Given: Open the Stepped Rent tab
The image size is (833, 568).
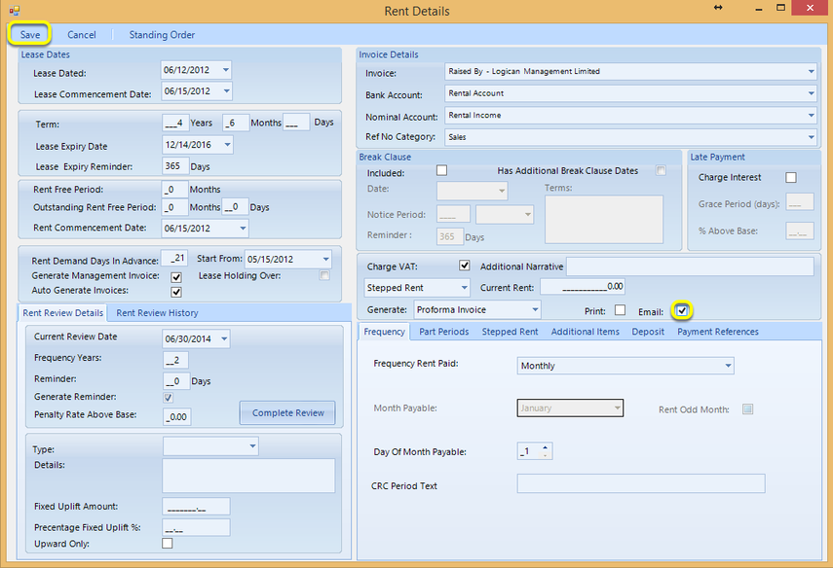Looking at the screenshot, I should (510, 332).
